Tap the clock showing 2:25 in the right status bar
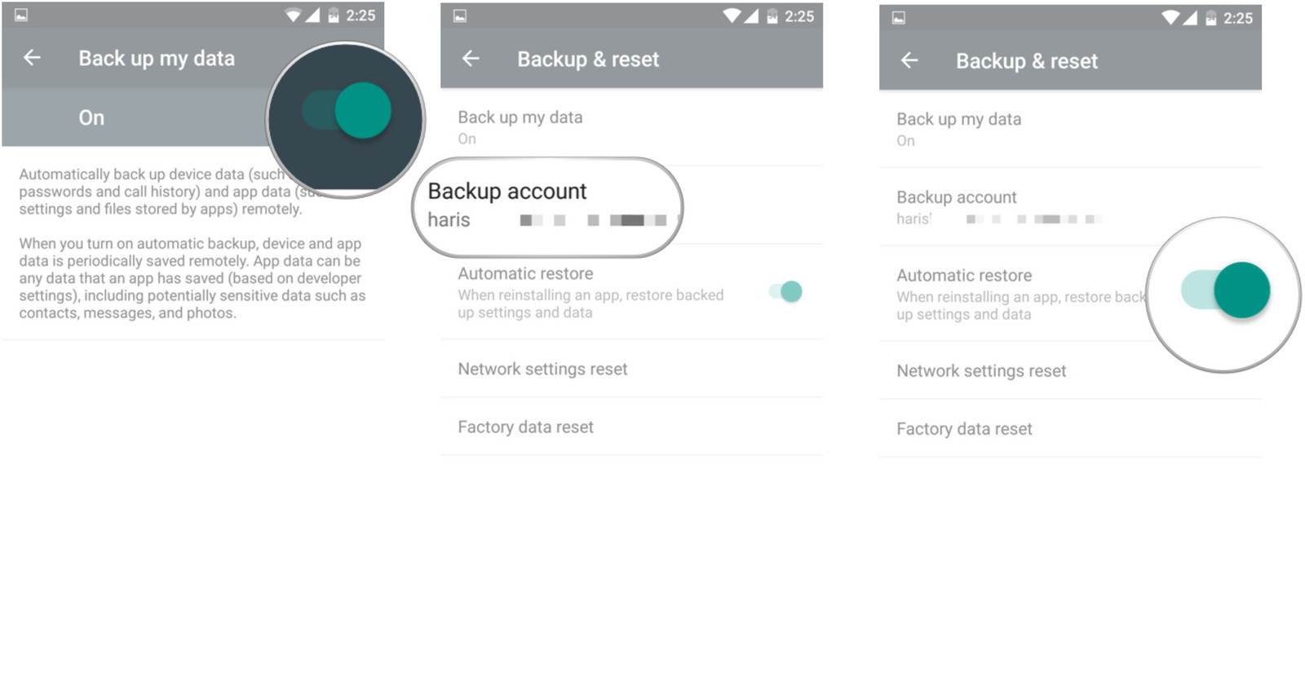This screenshot has height=686, width=1305. (1238, 15)
